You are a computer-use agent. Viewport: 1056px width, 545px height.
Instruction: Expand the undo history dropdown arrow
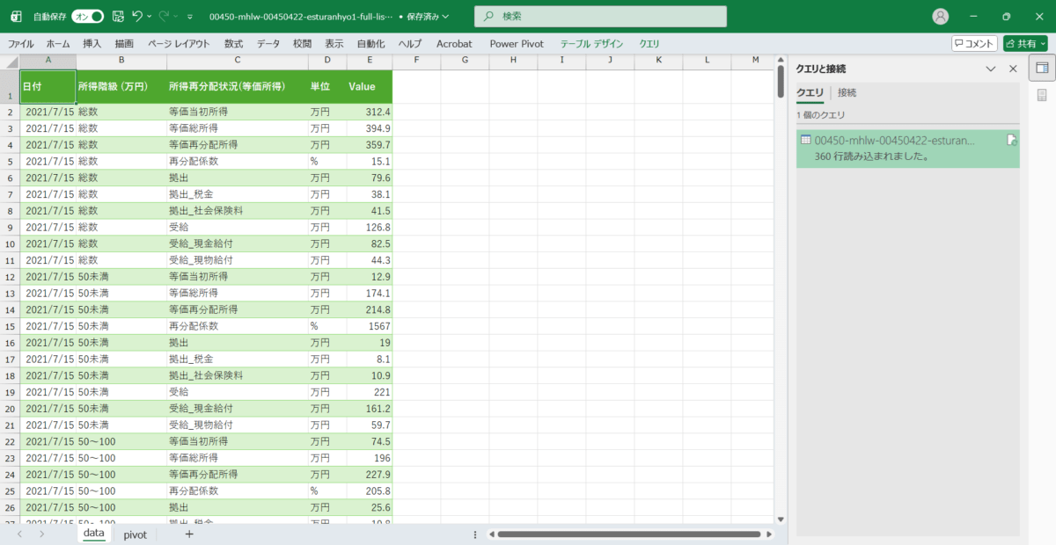pos(150,16)
